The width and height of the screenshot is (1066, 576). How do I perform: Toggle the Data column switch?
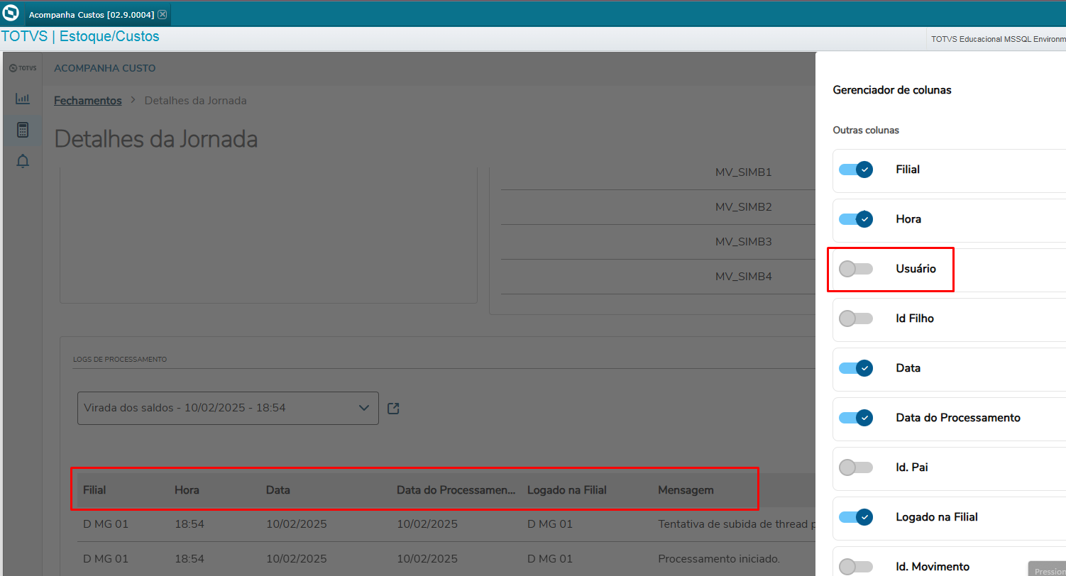tap(856, 368)
